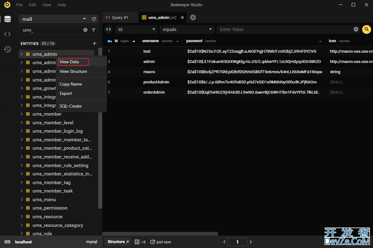Click the primary key icon on id column
This screenshot has width=373, height=248.
pyautogui.click(x=110, y=41)
